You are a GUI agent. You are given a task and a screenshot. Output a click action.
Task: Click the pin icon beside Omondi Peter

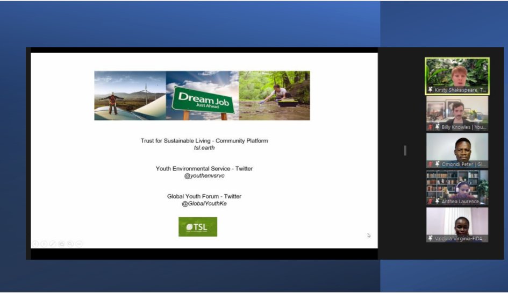(x=437, y=165)
